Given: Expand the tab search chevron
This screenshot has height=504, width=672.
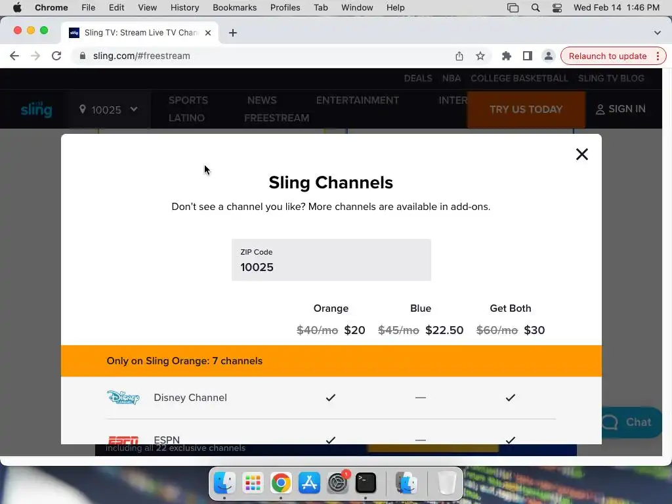Looking at the screenshot, I should tap(658, 33).
